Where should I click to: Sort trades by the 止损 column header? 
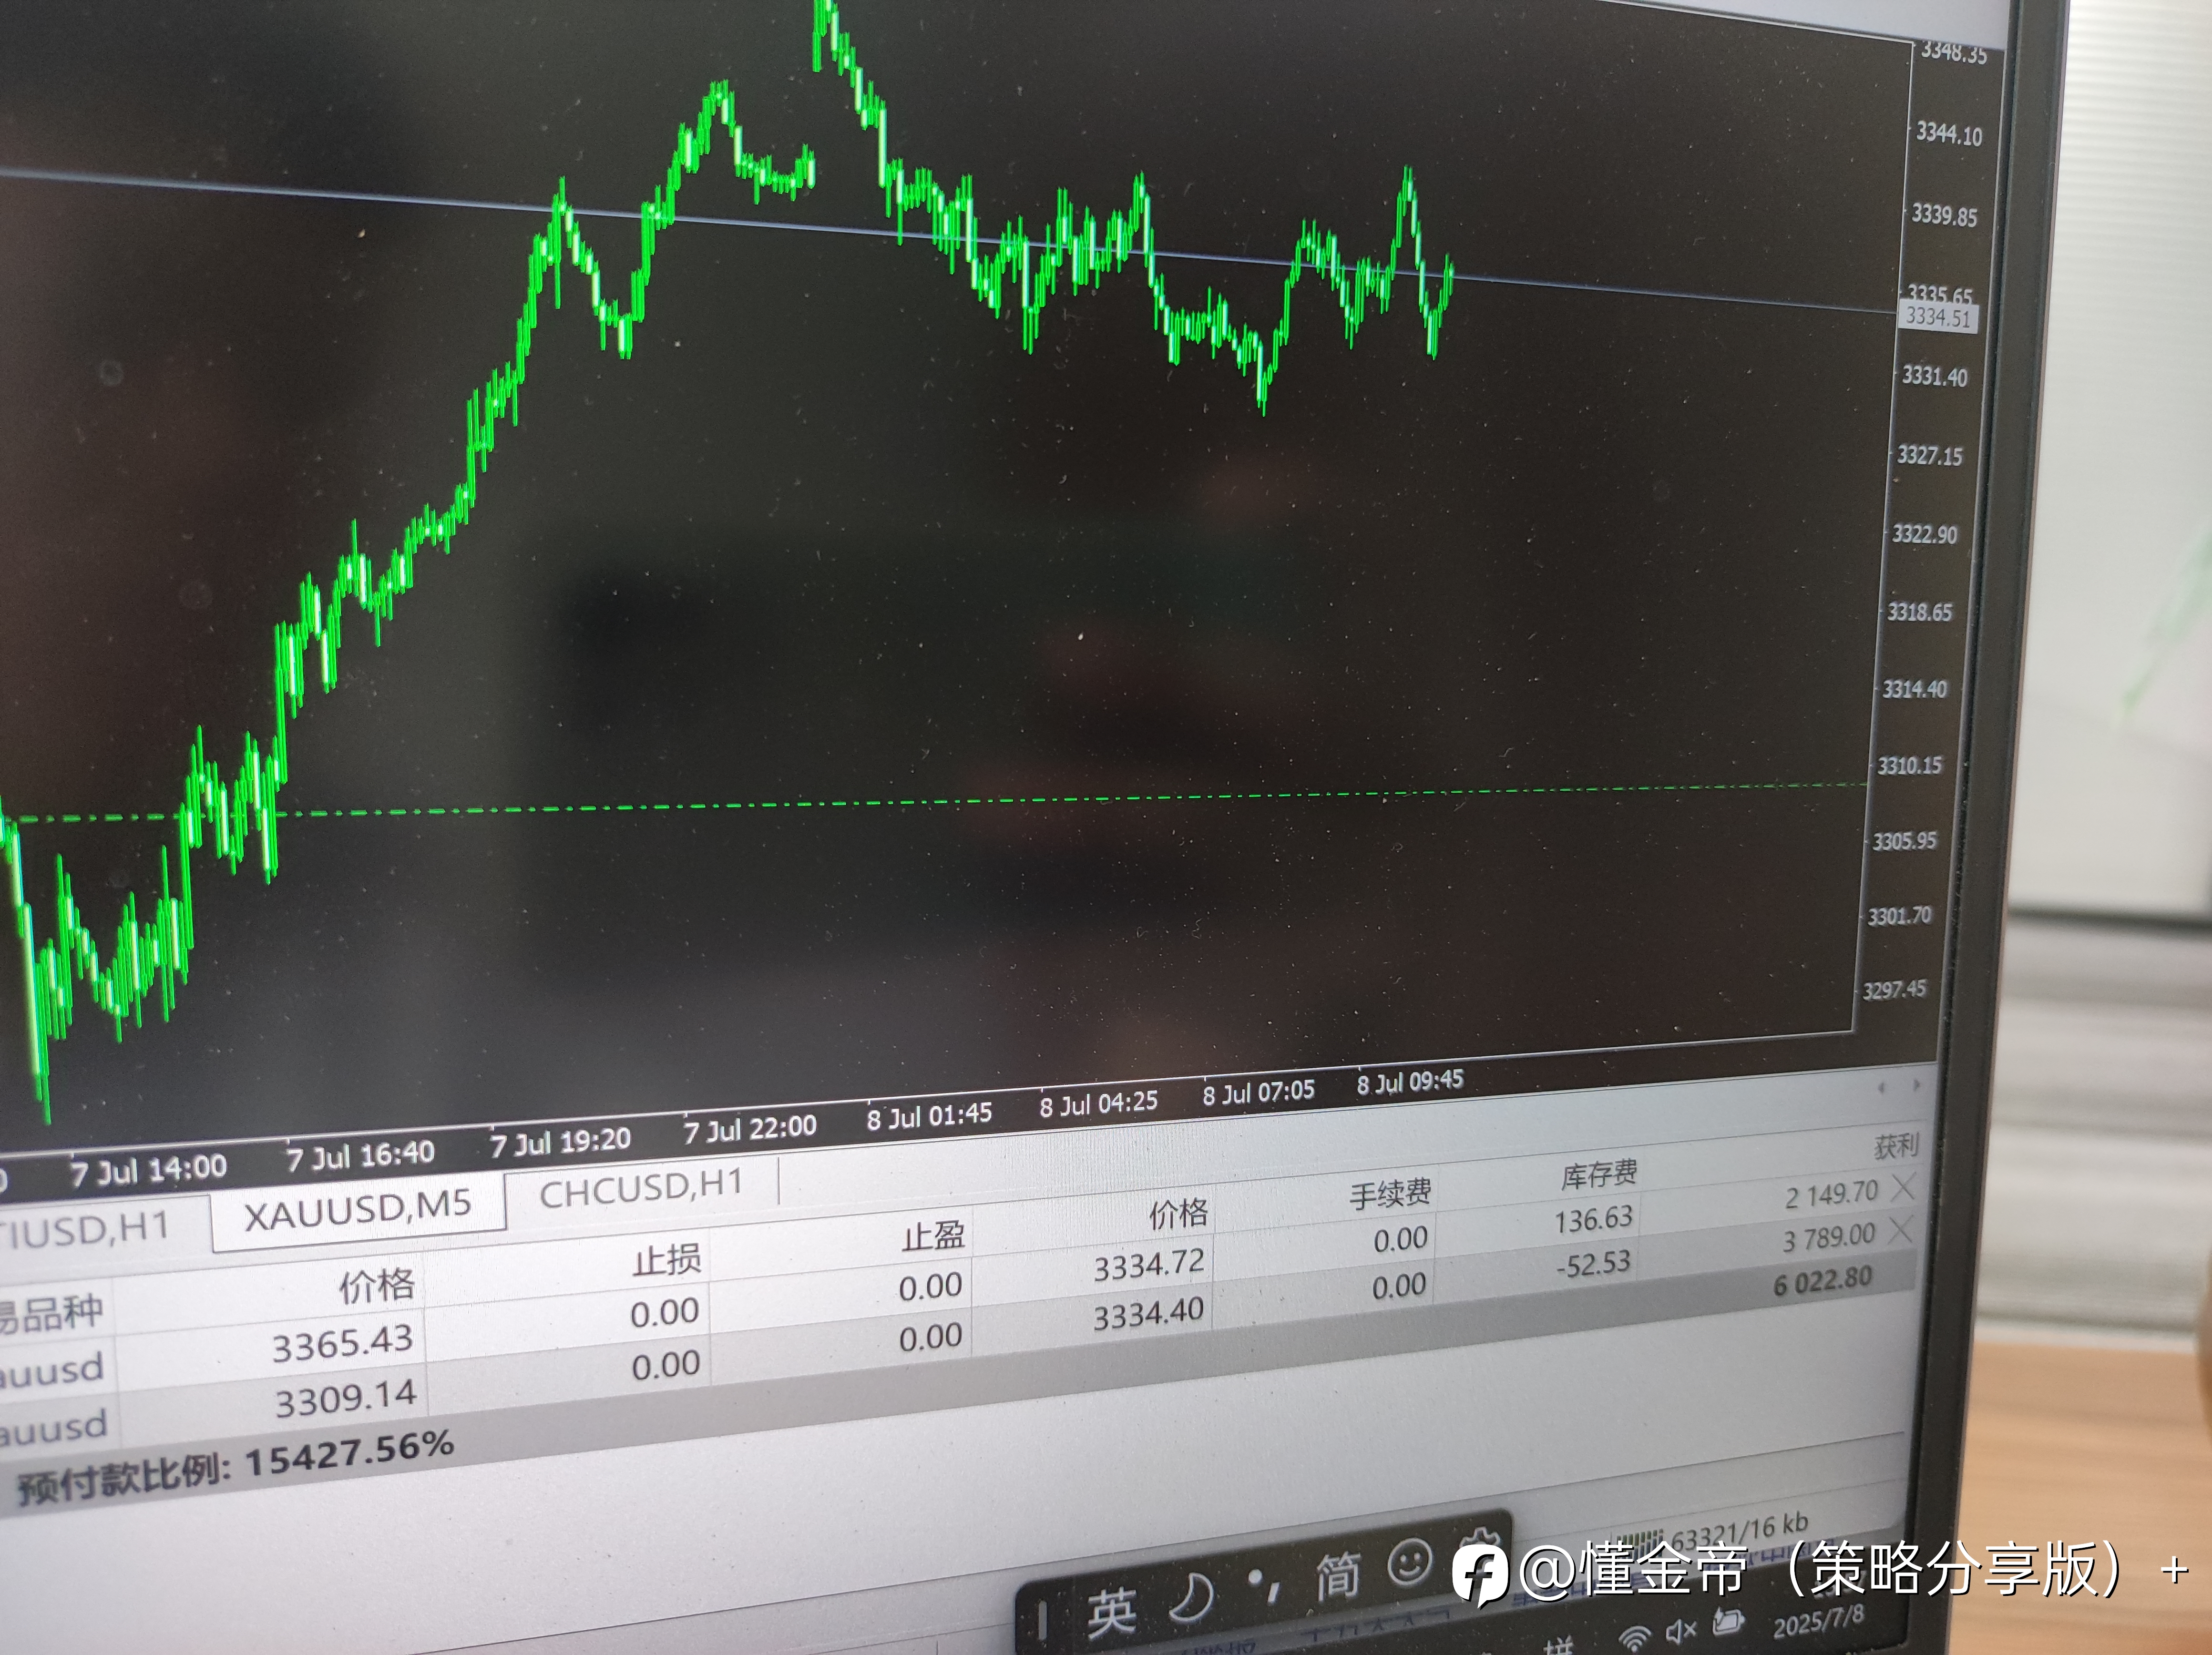[x=667, y=1259]
